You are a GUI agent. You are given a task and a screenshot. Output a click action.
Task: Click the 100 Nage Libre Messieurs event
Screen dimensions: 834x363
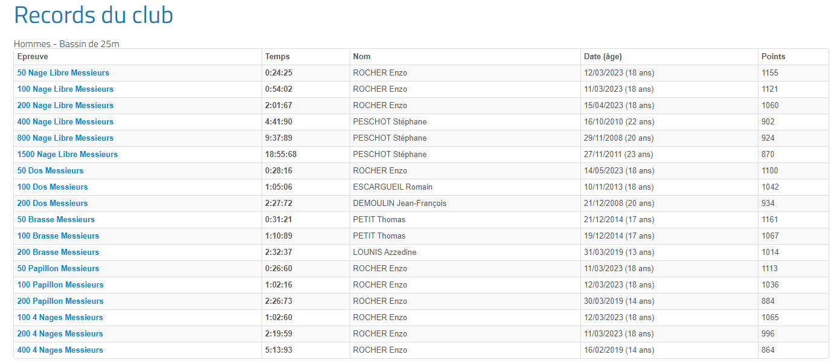coord(65,89)
